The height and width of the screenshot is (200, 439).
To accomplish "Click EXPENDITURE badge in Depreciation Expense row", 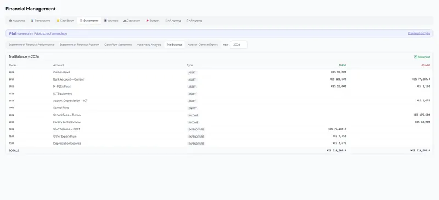I will click(196, 144).
